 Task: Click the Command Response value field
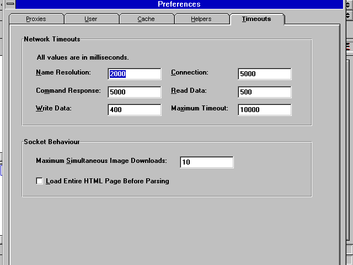coord(135,92)
